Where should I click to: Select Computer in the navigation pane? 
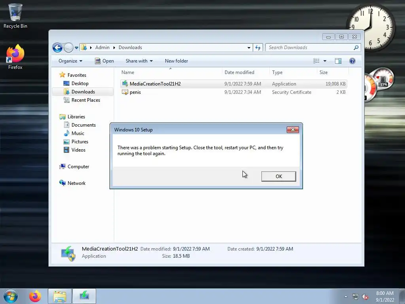(x=78, y=167)
